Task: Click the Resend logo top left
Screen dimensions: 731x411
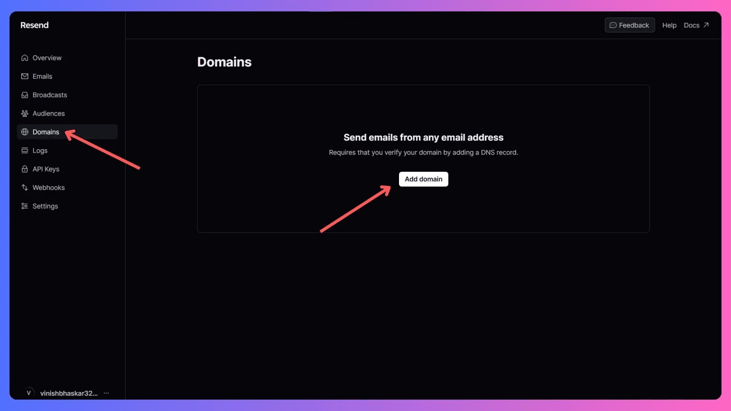Action: coord(34,25)
